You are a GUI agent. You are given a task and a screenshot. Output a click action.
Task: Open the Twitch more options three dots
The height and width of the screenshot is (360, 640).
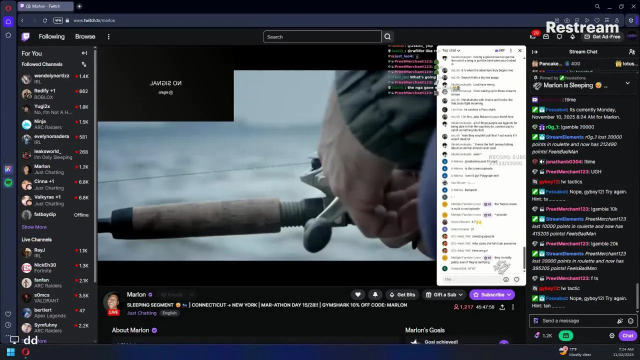(x=108, y=36)
